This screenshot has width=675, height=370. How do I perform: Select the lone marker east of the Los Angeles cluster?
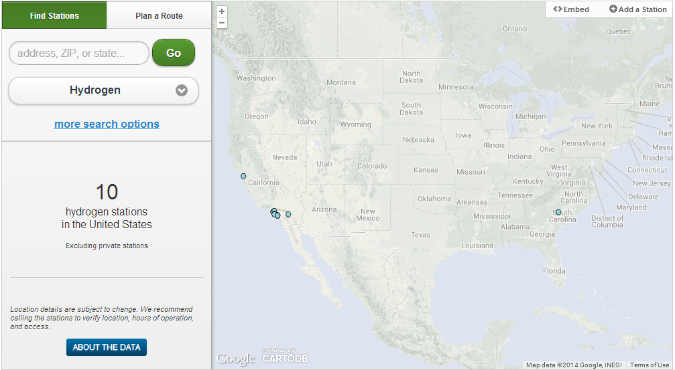(288, 215)
